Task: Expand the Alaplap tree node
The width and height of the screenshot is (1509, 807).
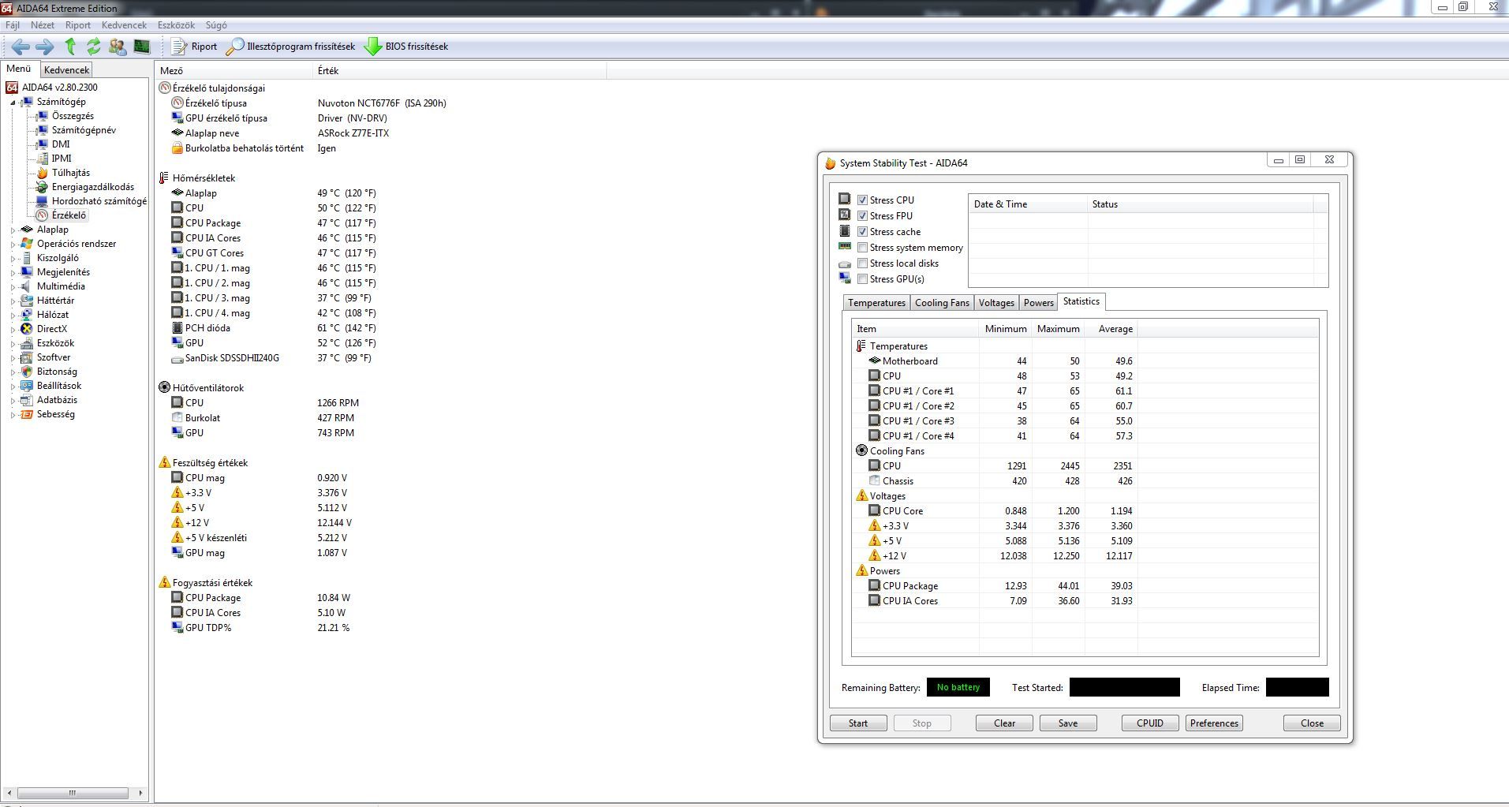Action: (13, 230)
